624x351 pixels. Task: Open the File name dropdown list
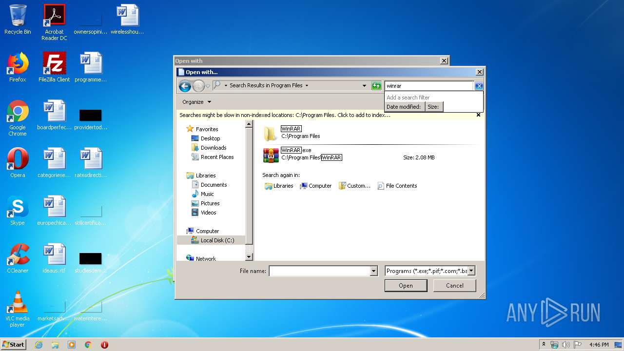pos(374,271)
